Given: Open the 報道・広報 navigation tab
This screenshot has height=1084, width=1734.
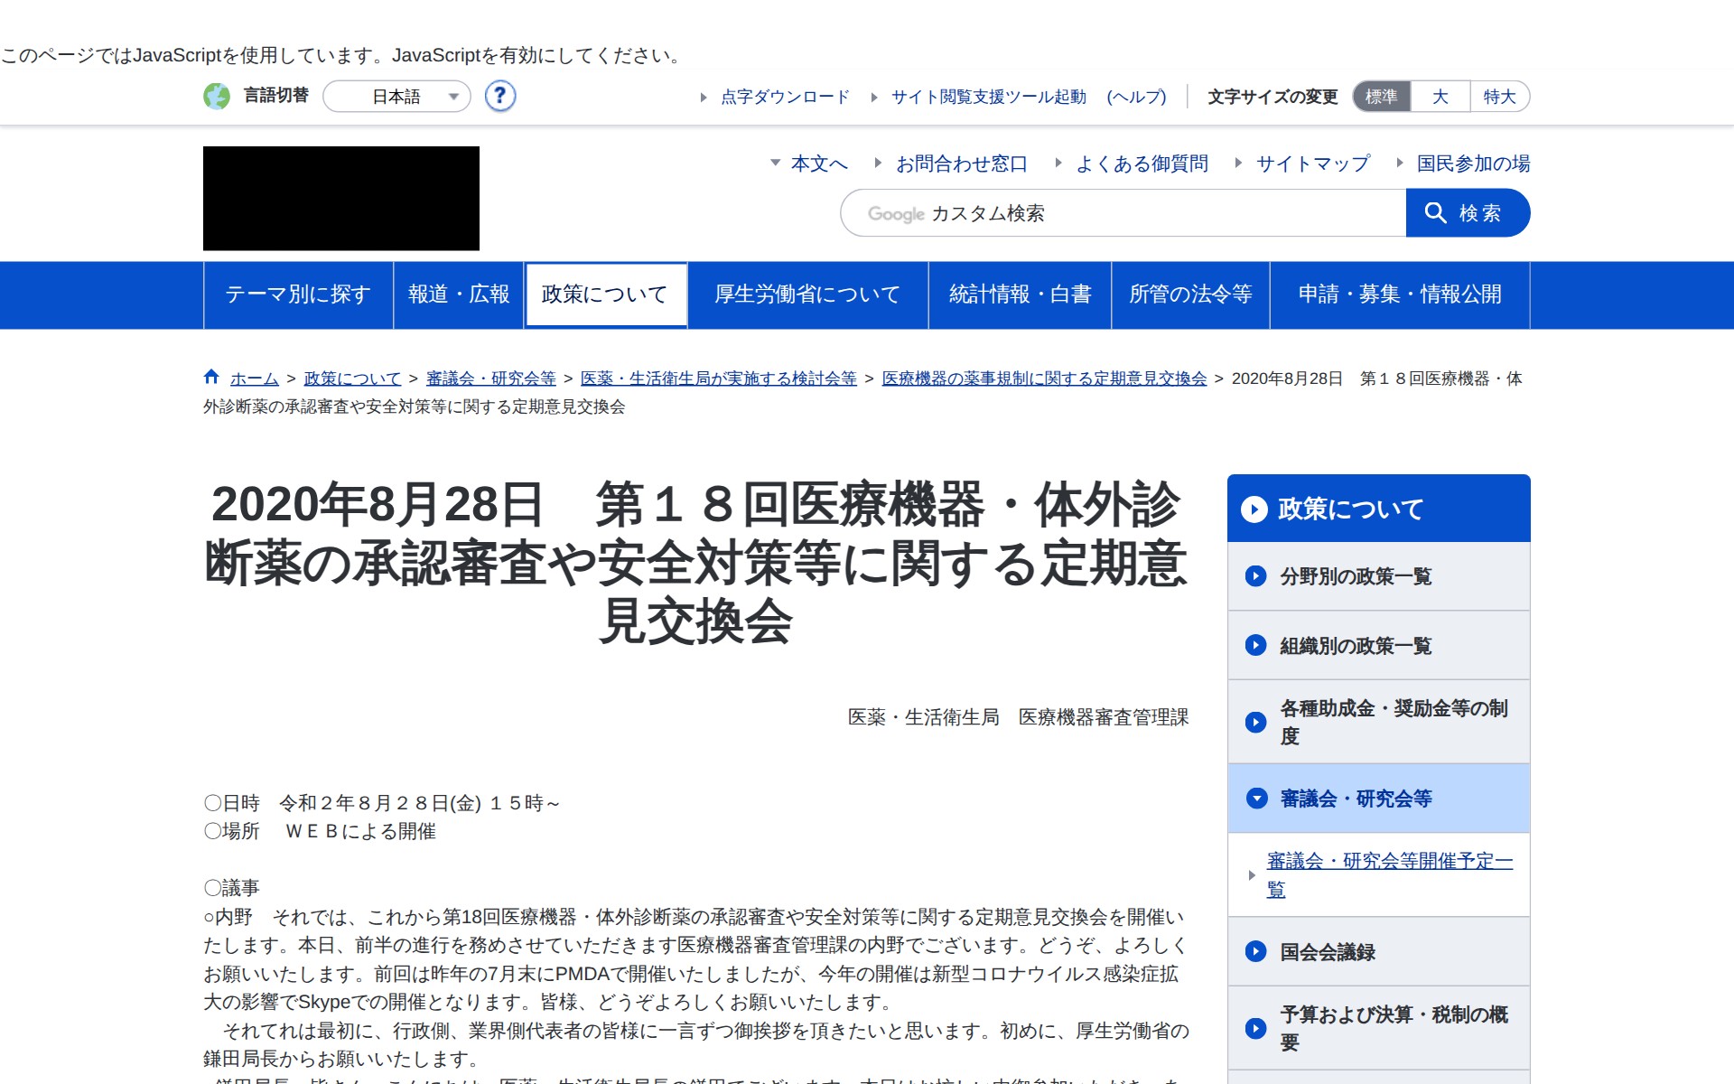Looking at the screenshot, I should tap(459, 294).
